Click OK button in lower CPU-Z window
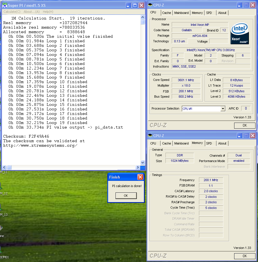Screen dimensions: 258x262 tap(245, 256)
